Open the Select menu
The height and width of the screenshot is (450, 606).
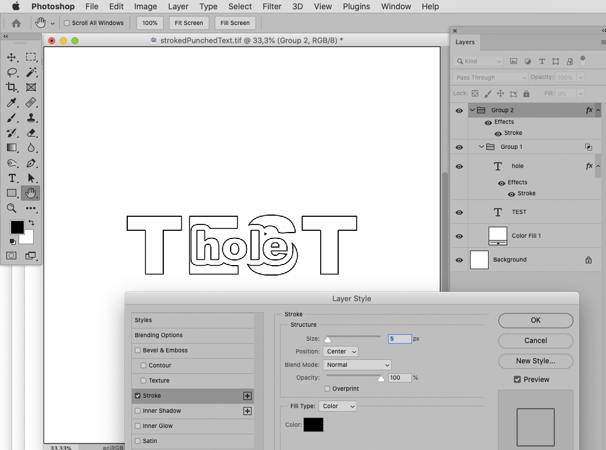[x=239, y=6]
